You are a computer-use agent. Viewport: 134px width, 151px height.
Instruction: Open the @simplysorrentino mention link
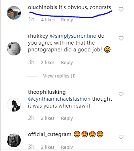point(73,36)
